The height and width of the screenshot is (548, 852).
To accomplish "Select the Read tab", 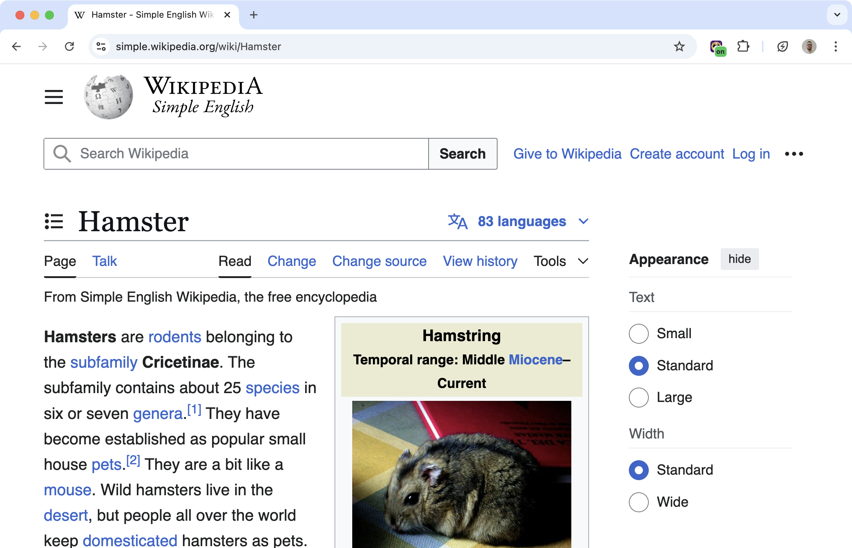I will tap(235, 261).
